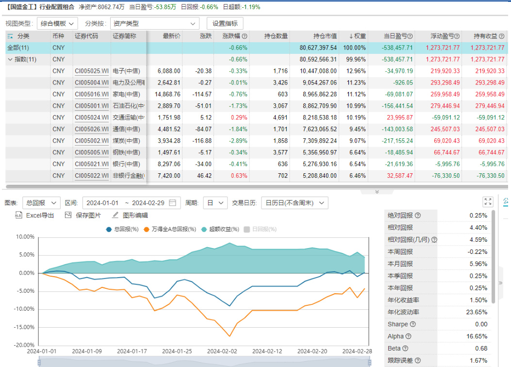
Task: Open security link CI005025.WI
Action: pyautogui.click(x=91, y=71)
